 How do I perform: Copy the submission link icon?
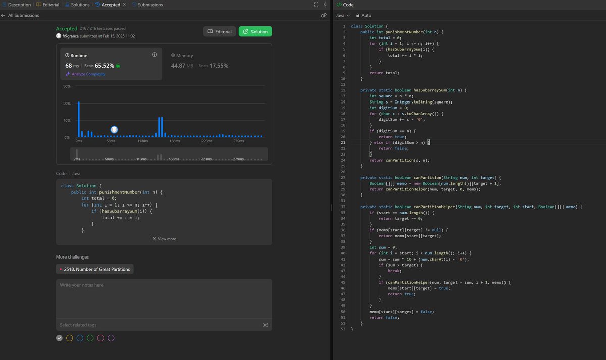coord(324,16)
